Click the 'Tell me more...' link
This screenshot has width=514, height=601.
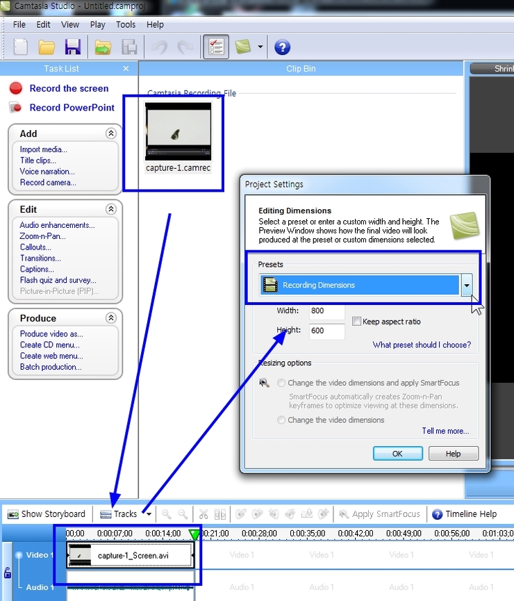coord(445,431)
